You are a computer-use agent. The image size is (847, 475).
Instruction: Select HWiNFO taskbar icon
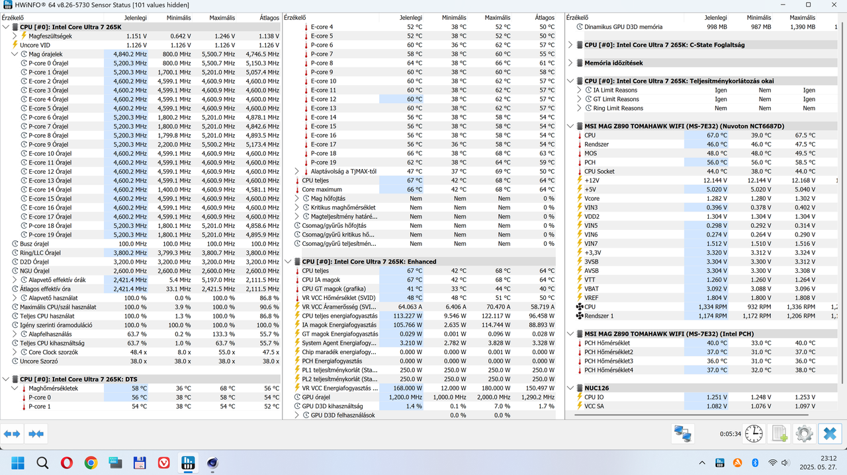(x=188, y=462)
